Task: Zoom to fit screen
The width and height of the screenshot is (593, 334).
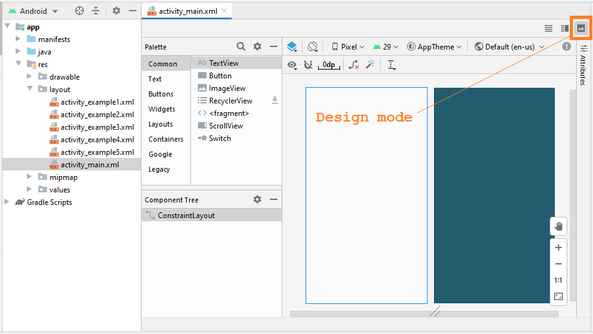Action: (558, 296)
